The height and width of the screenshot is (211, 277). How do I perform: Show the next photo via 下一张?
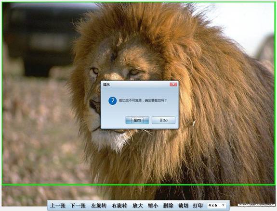pos(78,206)
